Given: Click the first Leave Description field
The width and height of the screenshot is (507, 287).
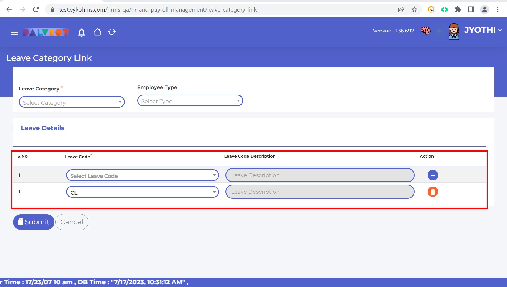Looking at the screenshot, I should [320, 175].
